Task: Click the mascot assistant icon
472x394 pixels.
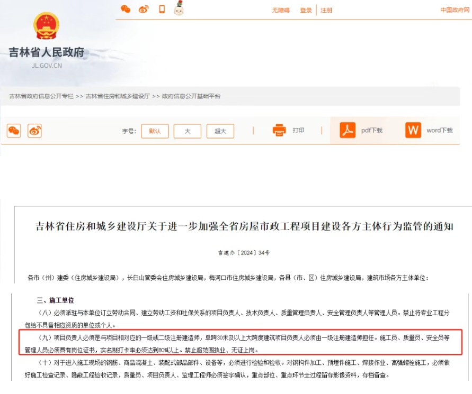Action: click(179, 8)
